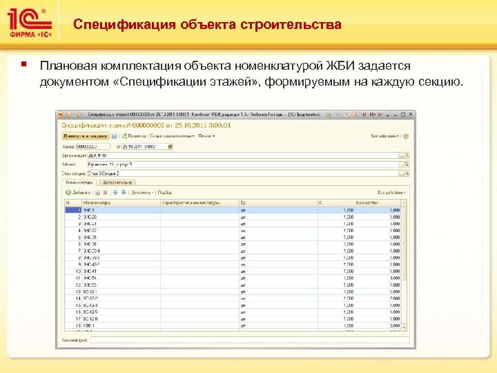This screenshot has width=497, height=373.
Task: Sort by the Номенклатура column header
Action: pos(121,202)
